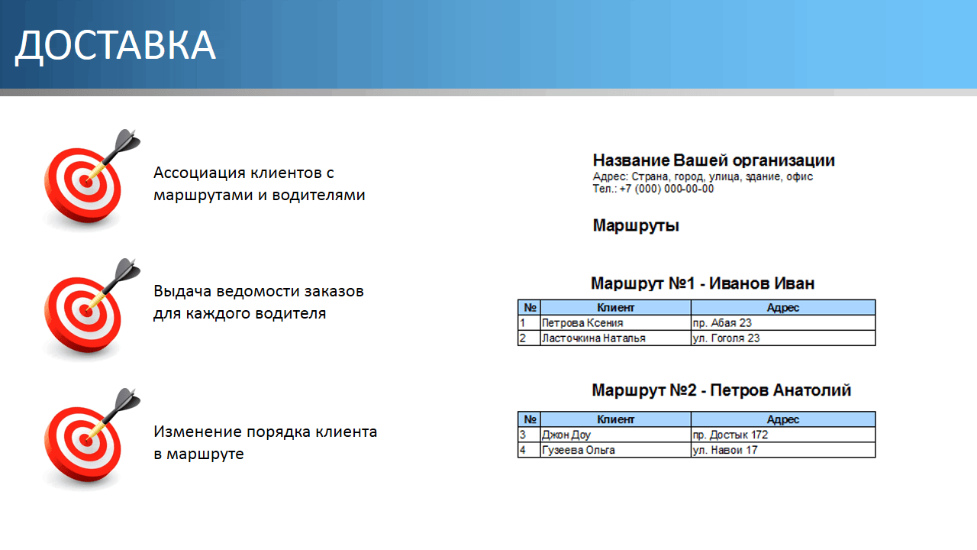Click the number cell in the Петрова Ксения row
The height and width of the screenshot is (550, 977).
pyautogui.click(x=529, y=322)
